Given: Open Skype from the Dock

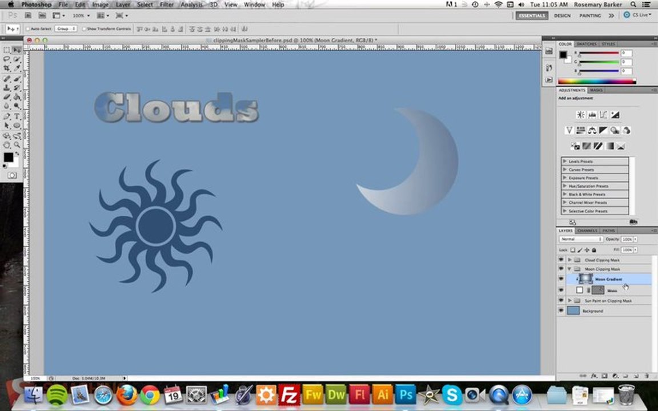Looking at the screenshot, I should pyautogui.click(x=452, y=394).
